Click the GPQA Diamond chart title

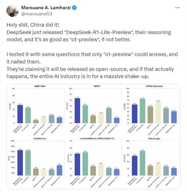point(154,86)
